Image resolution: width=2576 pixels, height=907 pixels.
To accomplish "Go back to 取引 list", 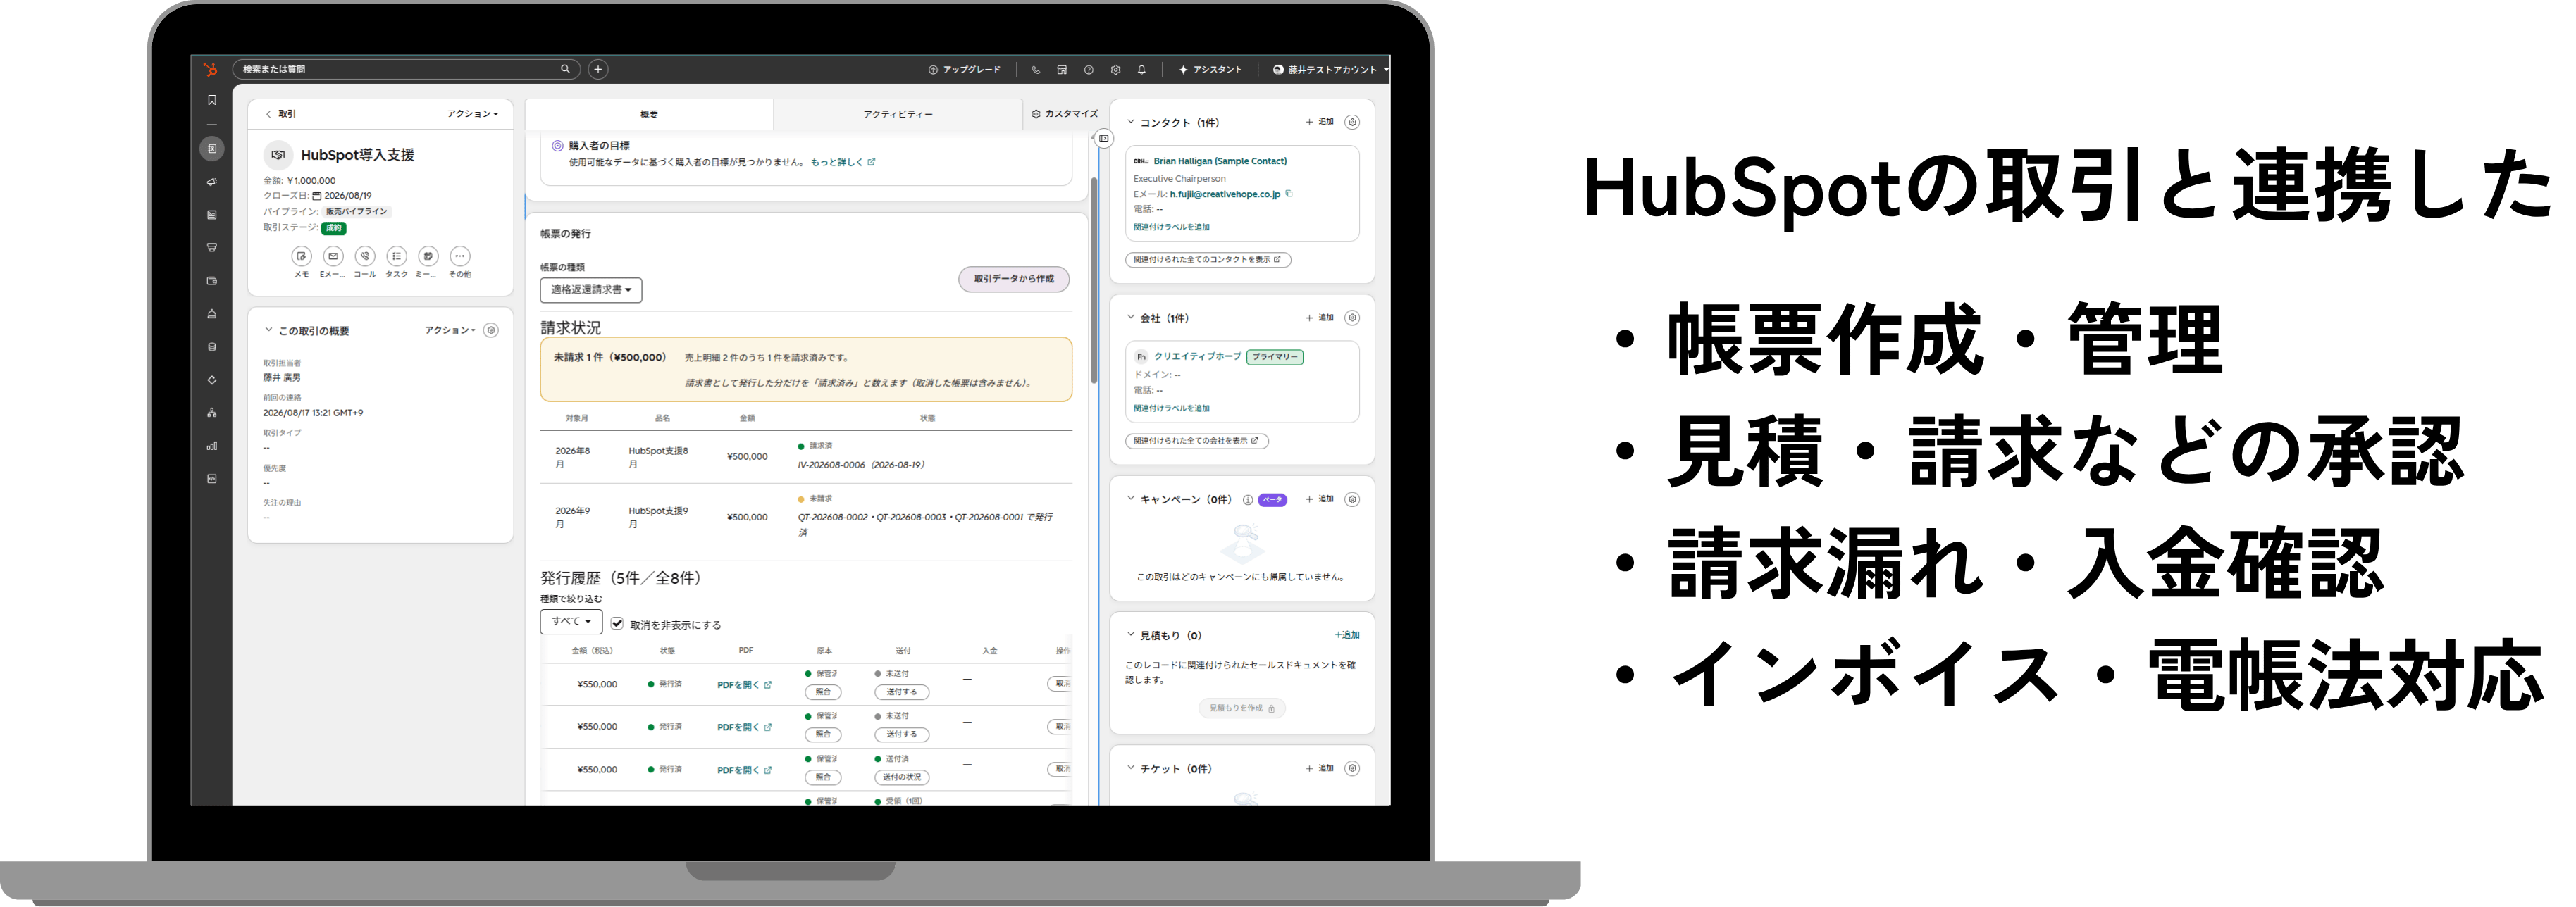I will tap(281, 114).
